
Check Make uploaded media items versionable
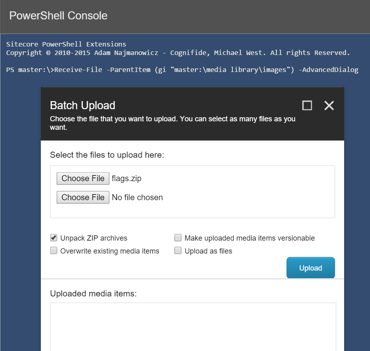[178, 238]
